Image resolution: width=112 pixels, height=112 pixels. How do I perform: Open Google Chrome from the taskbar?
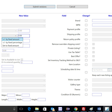pos(76,109)
